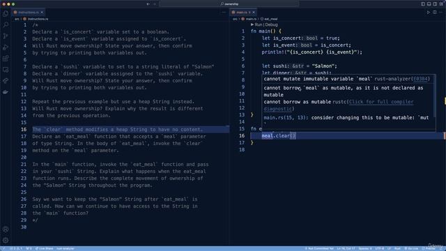Viewport: 446px width, 251px height.
Task: Change the Spaces: 4 indentation setting
Action: [x=365, y=248]
